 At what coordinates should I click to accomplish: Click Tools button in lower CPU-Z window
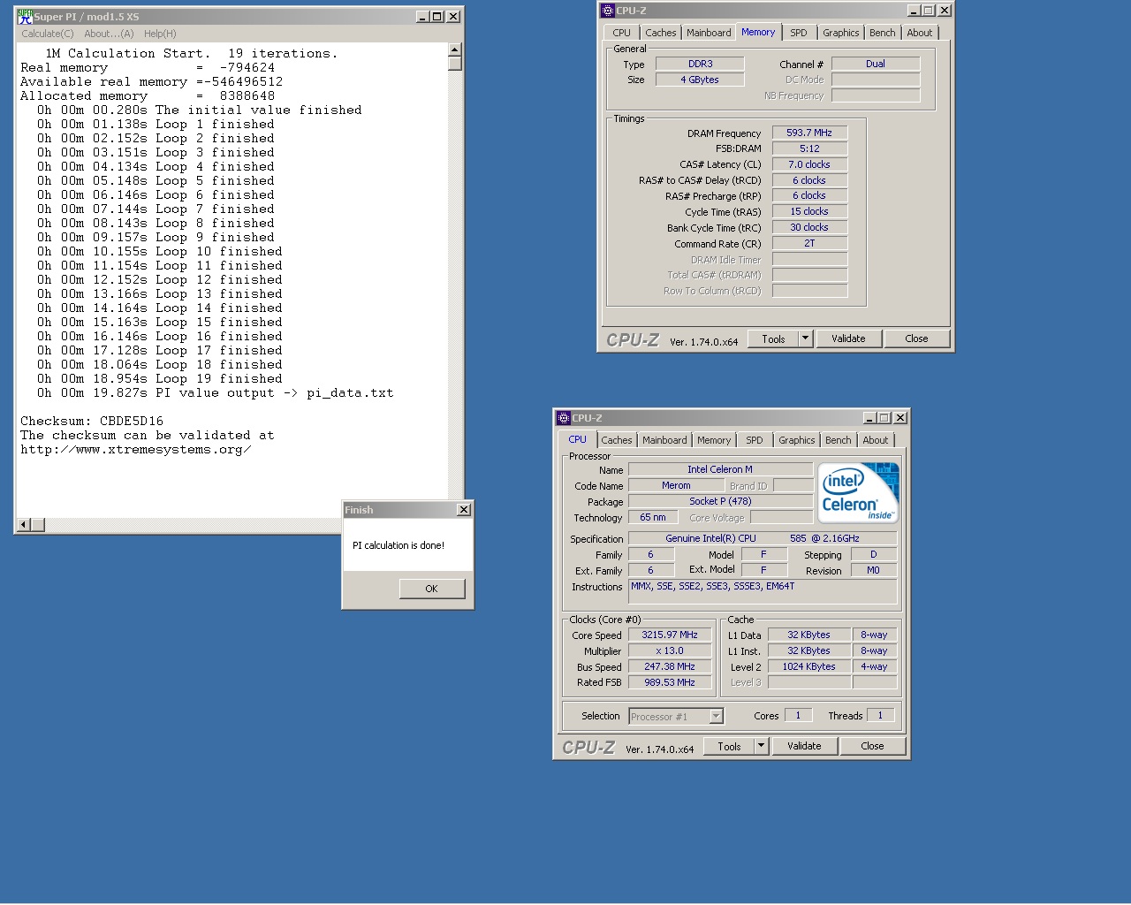[729, 746]
